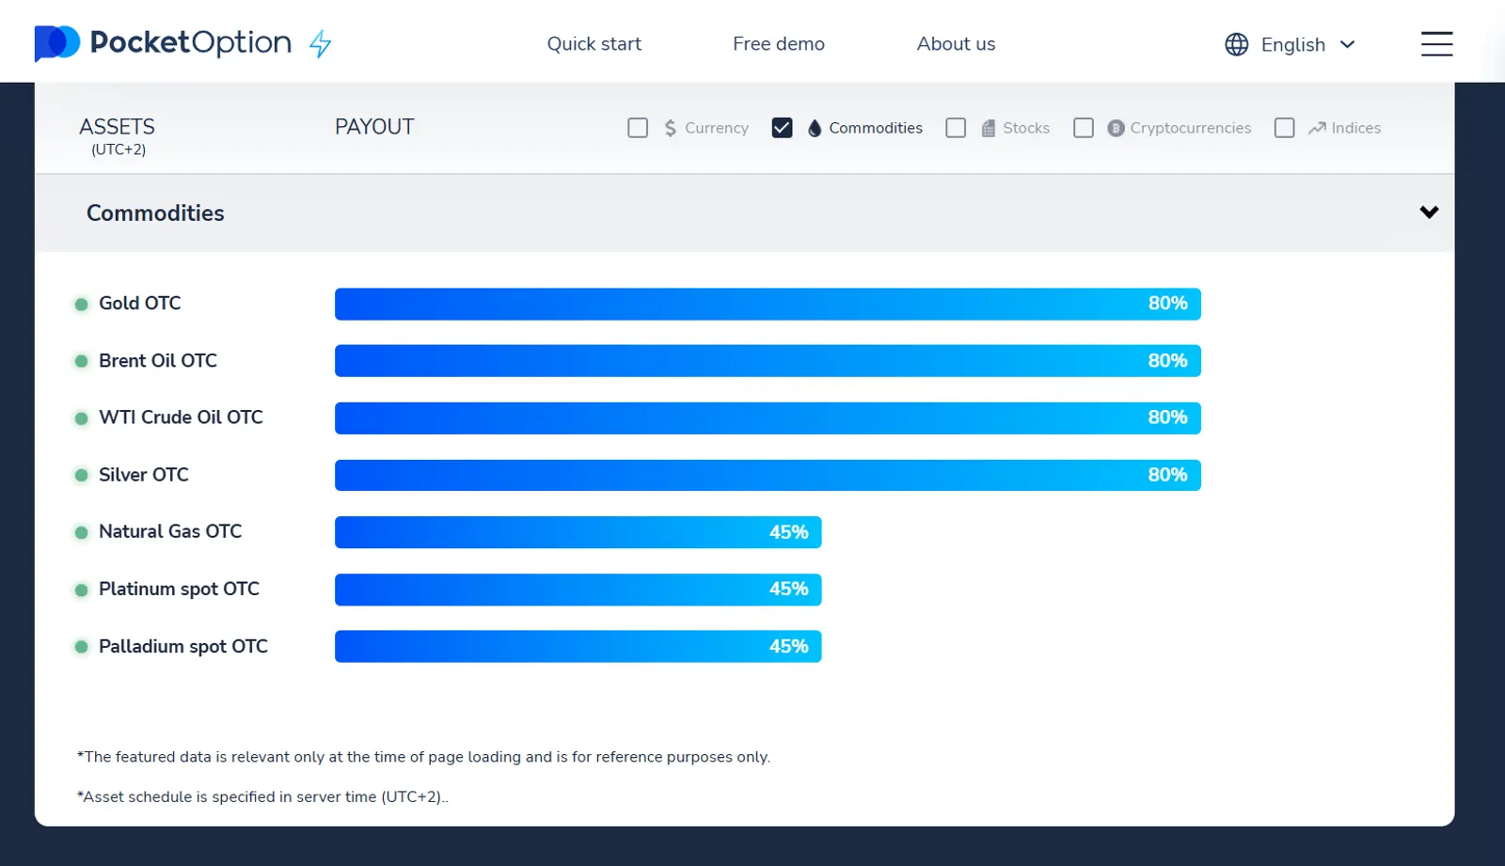This screenshot has height=866, width=1505.
Task: Tick the Stocks checkbox
Action: click(x=956, y=128)
